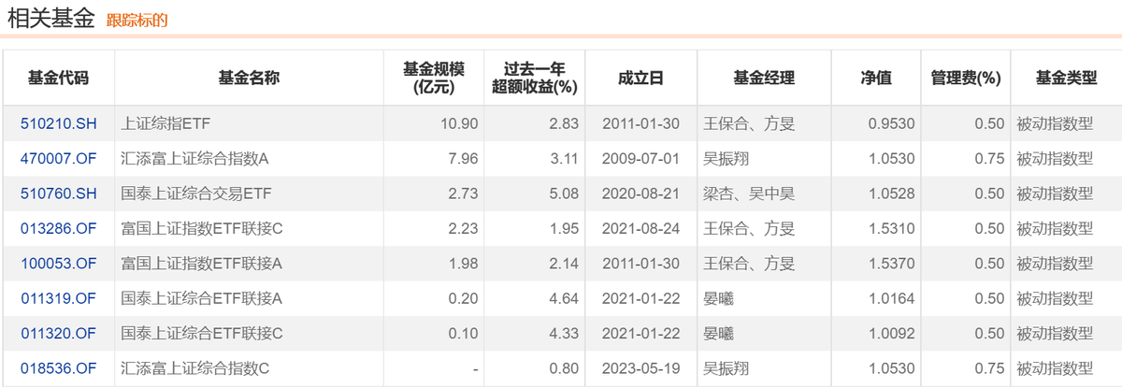
Task: Open fund code 011319.OF
Action: [58, 299]
